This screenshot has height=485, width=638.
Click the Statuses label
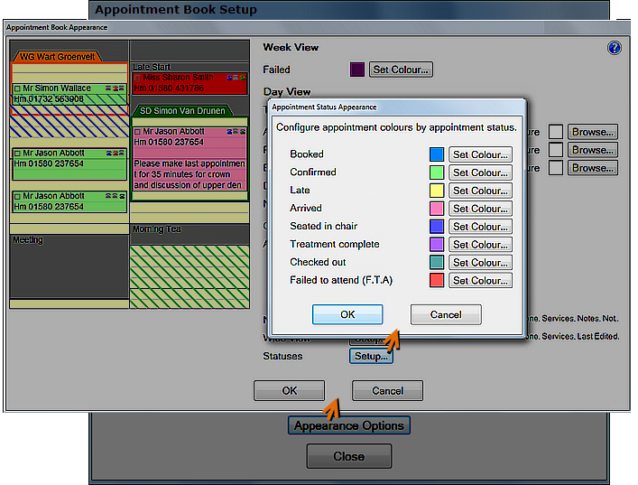tap(282, 357)
